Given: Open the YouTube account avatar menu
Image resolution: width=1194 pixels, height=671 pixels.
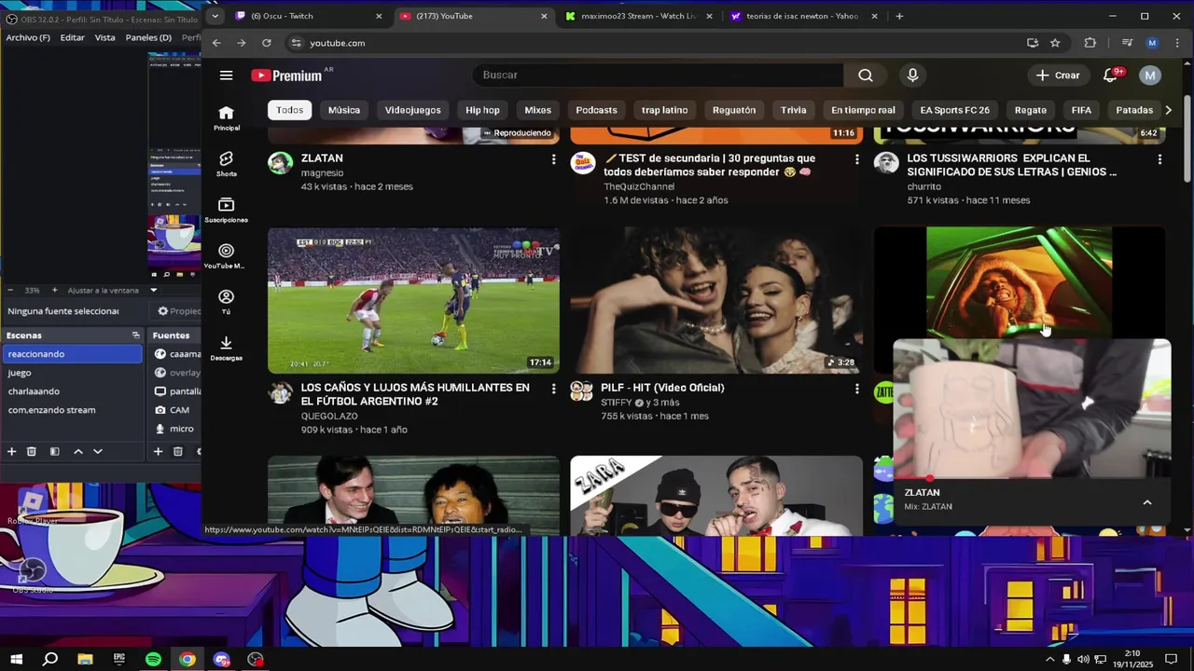Looking at the screenshot, I should point(1150,75).
